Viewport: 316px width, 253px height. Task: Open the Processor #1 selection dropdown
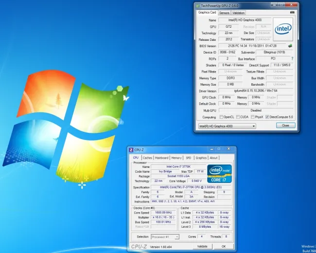click(x=165, y=237)
